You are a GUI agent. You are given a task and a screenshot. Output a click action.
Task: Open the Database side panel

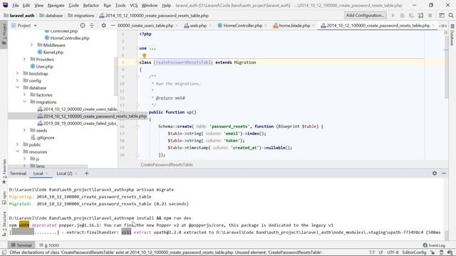coord(452,35)
